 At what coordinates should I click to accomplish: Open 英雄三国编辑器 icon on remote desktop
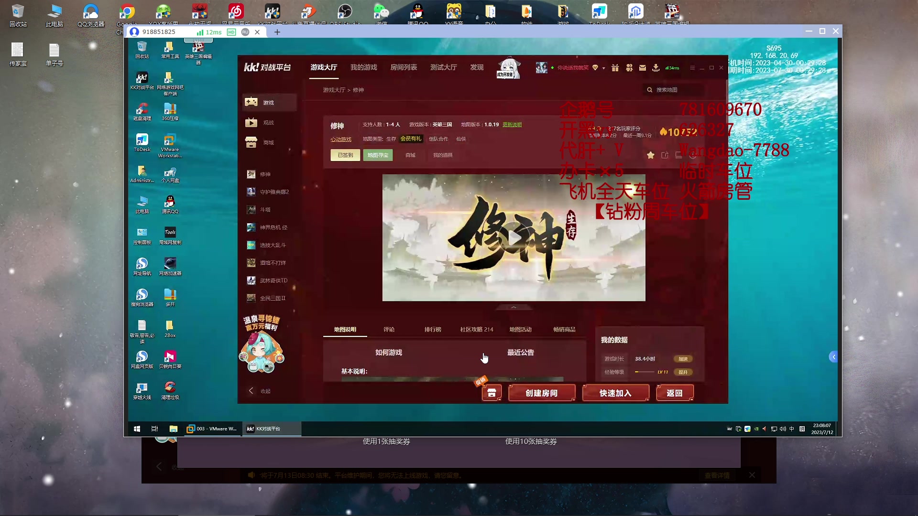point(198,52)
